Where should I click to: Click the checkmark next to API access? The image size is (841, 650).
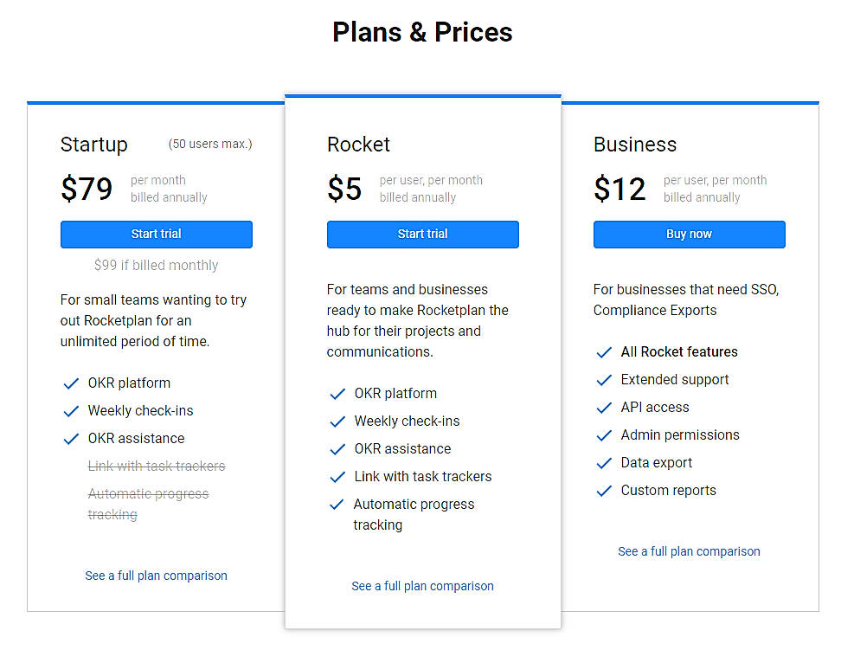[x=604, y=407]
